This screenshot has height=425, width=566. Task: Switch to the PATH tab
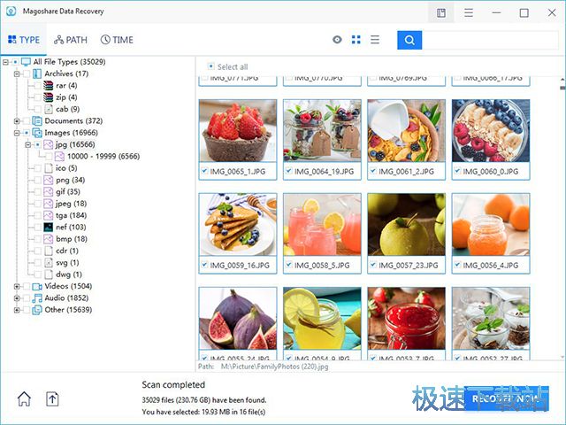pyautogui.click(x=71, y=40)
